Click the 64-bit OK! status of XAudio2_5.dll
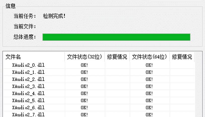Screen dimensions: 205x117 149,100
